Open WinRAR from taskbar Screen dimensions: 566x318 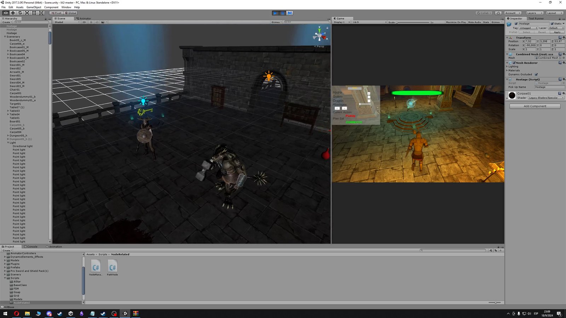pos(135,313)
